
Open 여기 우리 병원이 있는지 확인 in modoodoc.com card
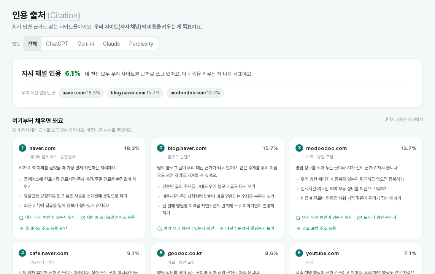pyautogui.click(x=327, y=217)
